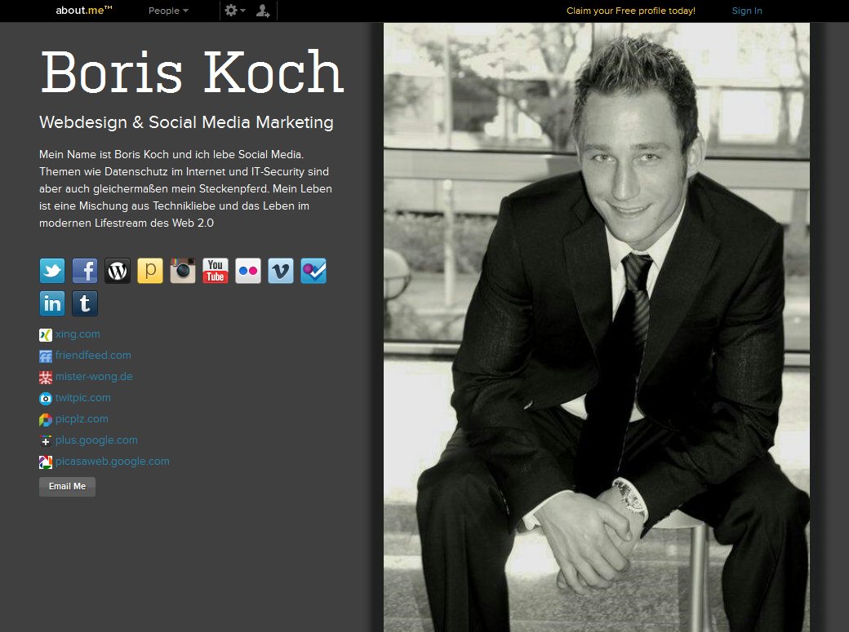849x632 pixels.
Task: Open the Twitter profile icon
Action: click(x=52, y=271)
